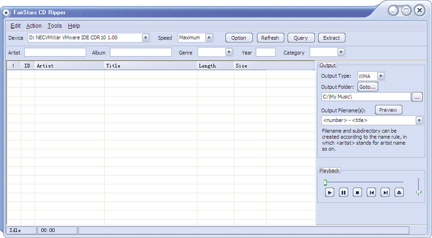Open the Tools menu
This screenshot has height=238, width=432.
55,26
